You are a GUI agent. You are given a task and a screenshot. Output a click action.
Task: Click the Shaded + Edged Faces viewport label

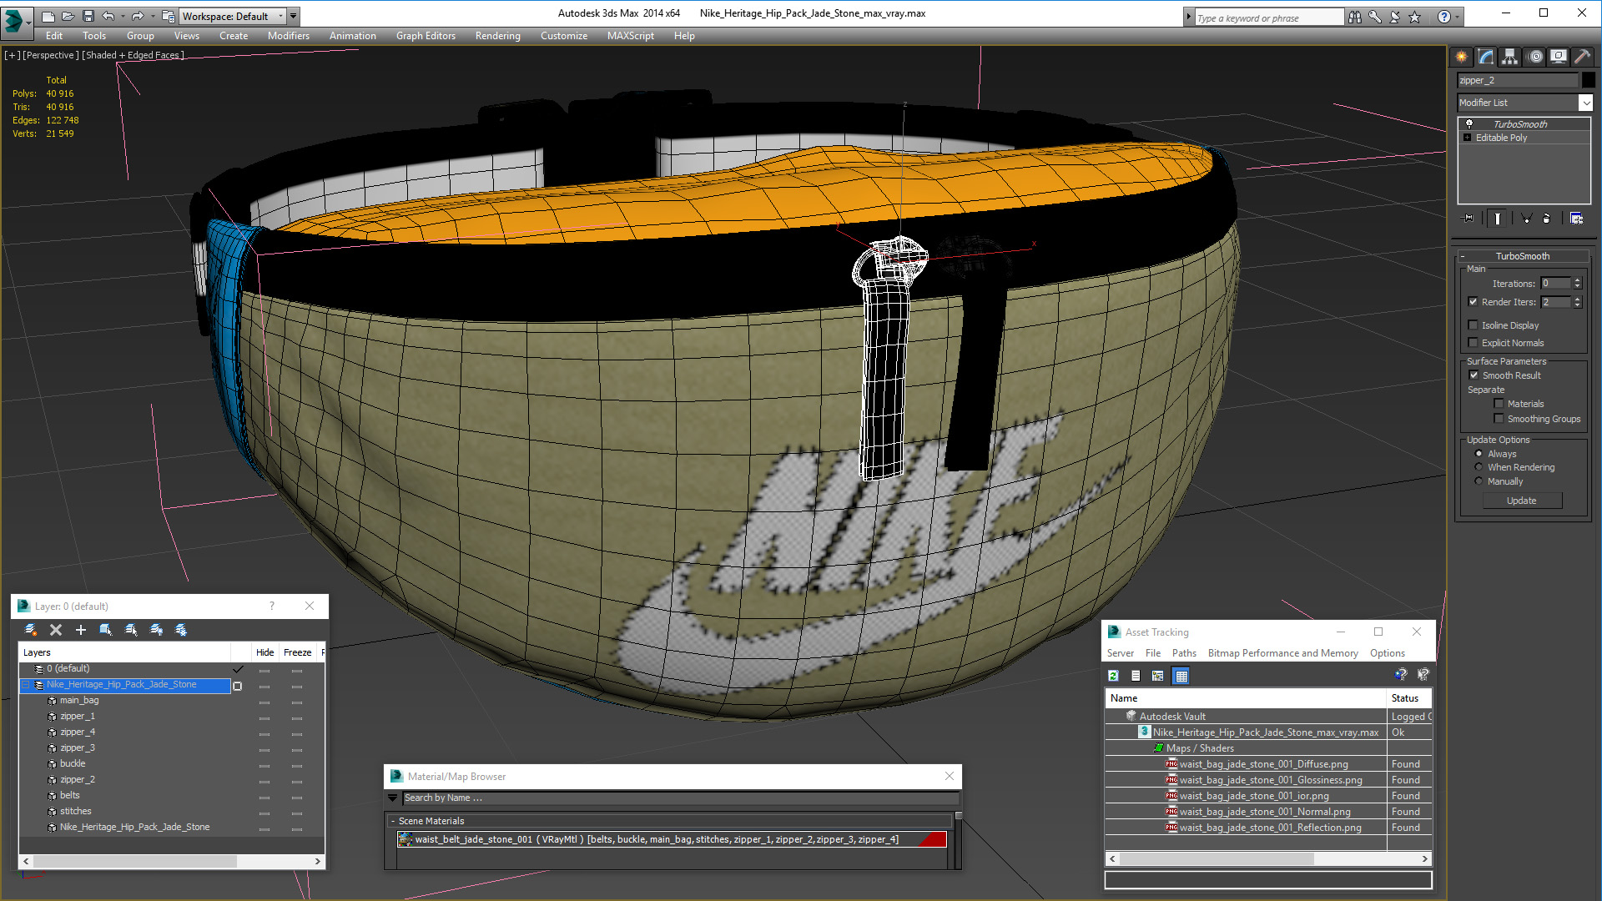133,55
